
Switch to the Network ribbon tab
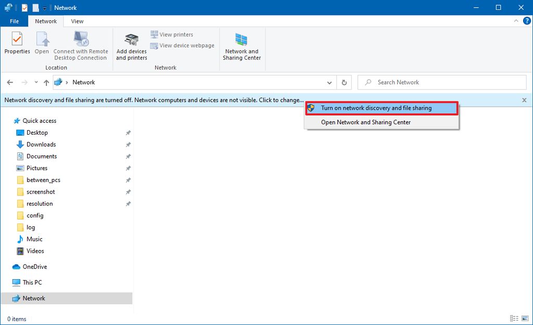(46, 21)
